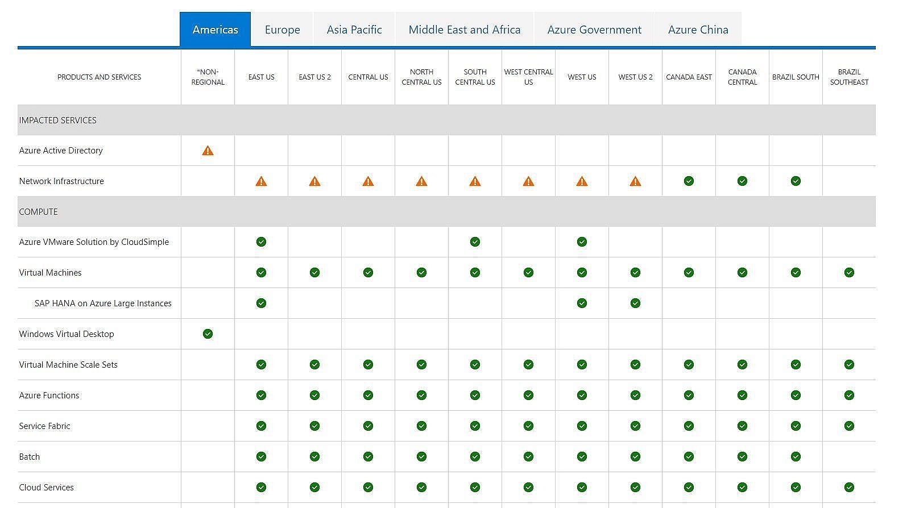This screenshot has width=911, height=508.
Task: Click Azure Active Directory non-regional warning icon
Action: [x=208, y=151]
